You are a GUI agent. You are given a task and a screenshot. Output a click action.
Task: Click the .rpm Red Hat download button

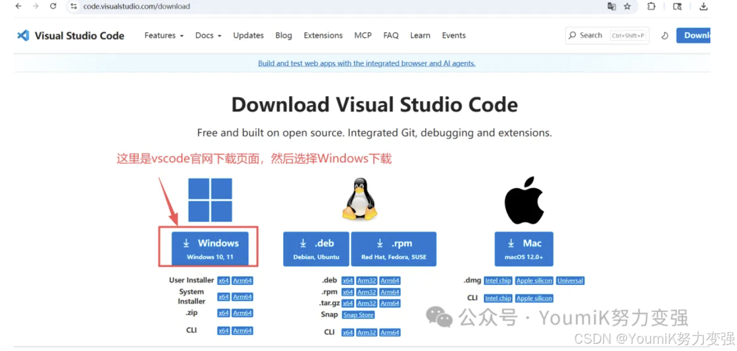(x=394, y=249)
